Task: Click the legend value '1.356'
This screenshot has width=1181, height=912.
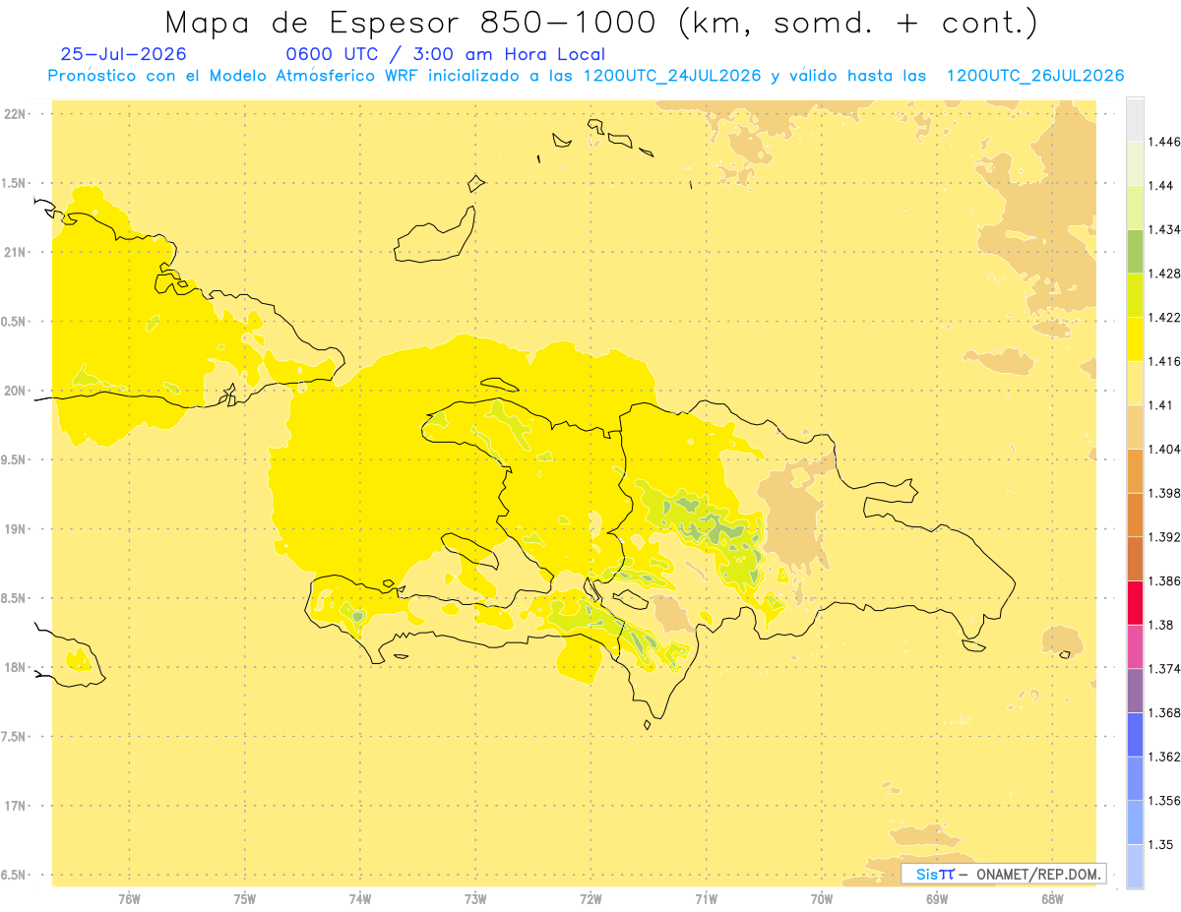Action: click(x=1164, y=801)
